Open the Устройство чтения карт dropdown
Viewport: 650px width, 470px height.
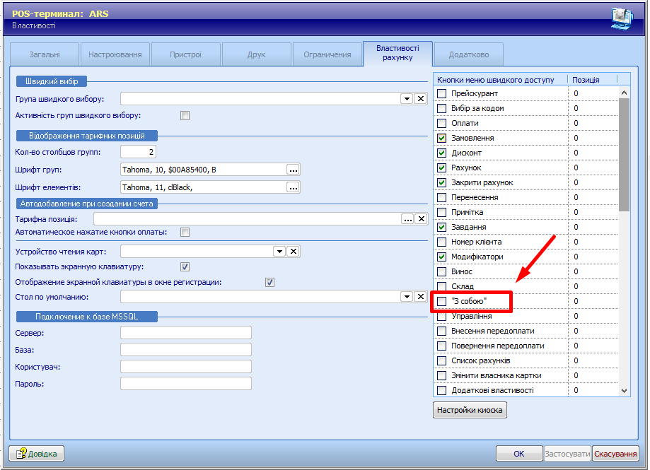(x=280, y=251)
